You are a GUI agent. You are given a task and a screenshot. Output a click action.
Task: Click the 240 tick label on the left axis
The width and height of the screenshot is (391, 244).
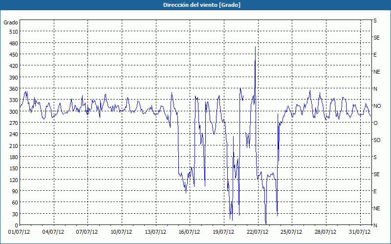[x=14, y=135]
